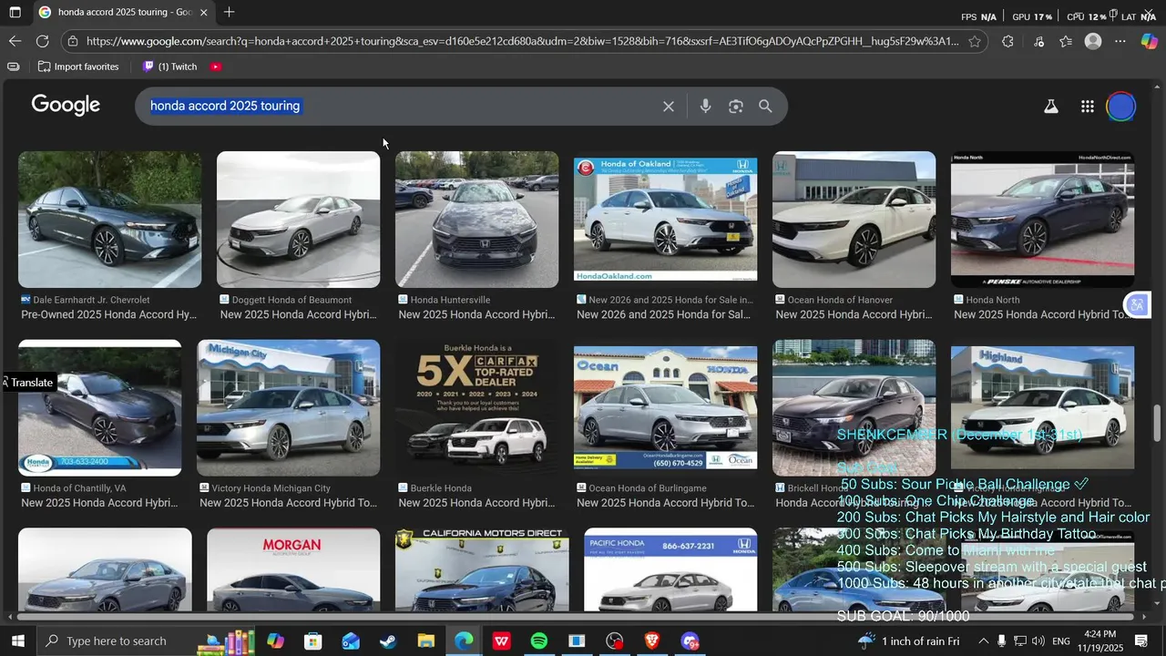Clear the search query with X
Image resolution: width=1166 pixels, height=656 pixels.
pos(669,107)
